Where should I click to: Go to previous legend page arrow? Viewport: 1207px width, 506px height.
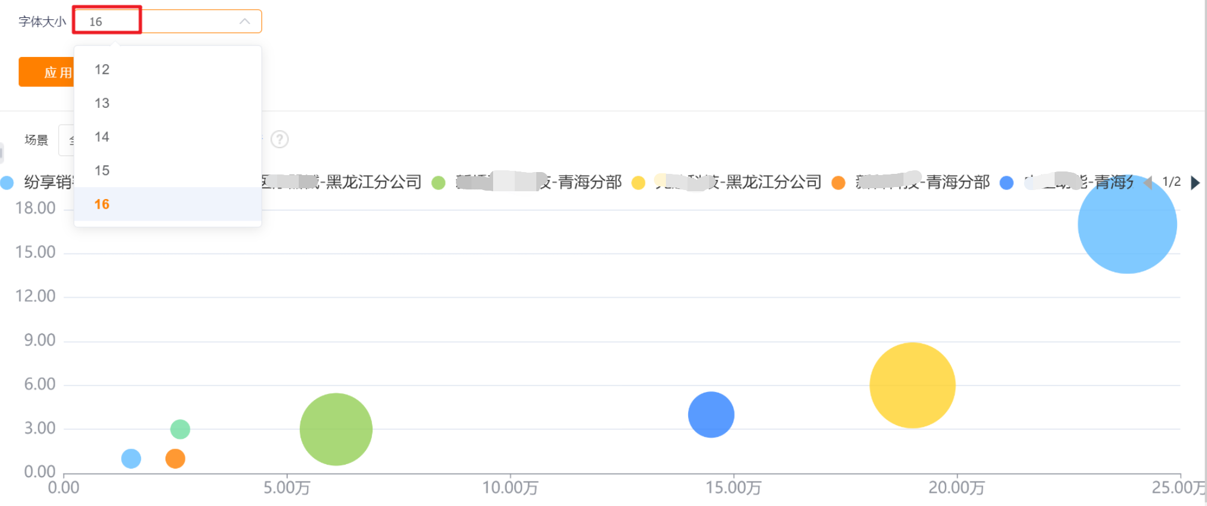coord(1148,183)
